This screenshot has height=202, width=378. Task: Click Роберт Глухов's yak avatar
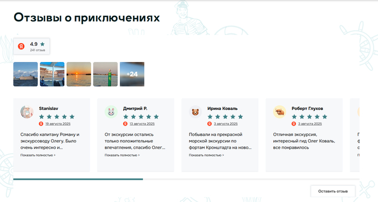click(x=280, y=112)
